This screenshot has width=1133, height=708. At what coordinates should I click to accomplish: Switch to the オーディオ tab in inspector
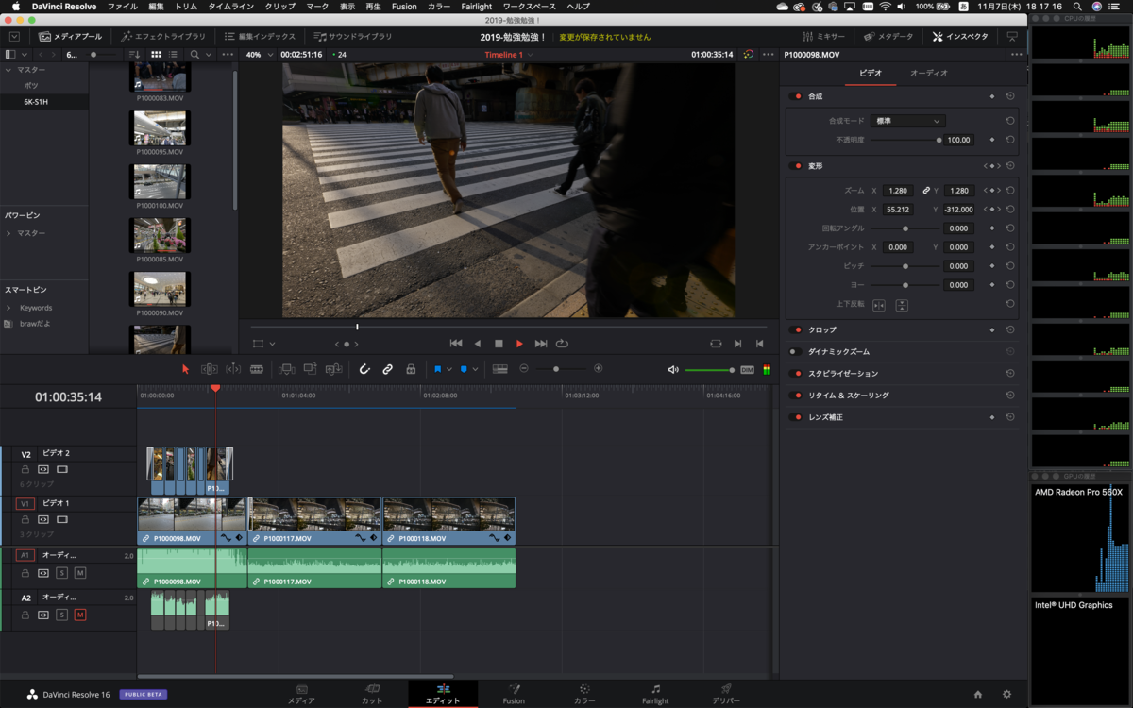click(x=928, y=73)
